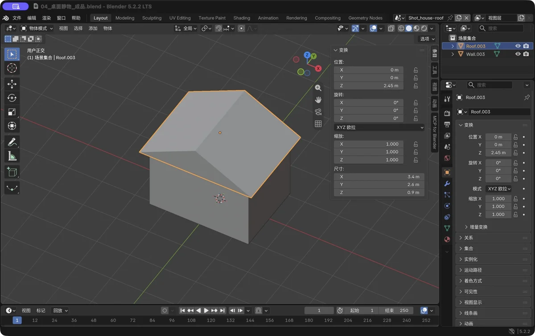The image size is (535, 336).
Task: Open the XYZ 欧拉 rotation mode dropdown in sidebar
Action: (379, 127)
